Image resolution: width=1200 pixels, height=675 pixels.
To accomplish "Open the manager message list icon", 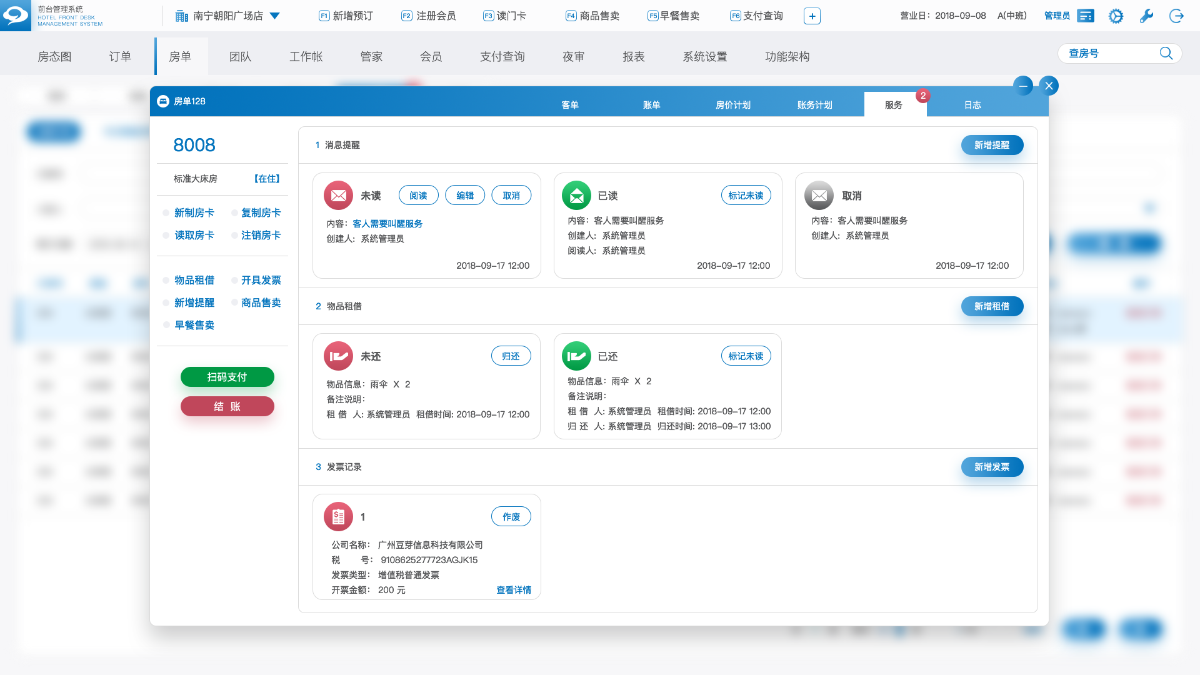I will coord(1086,16).
